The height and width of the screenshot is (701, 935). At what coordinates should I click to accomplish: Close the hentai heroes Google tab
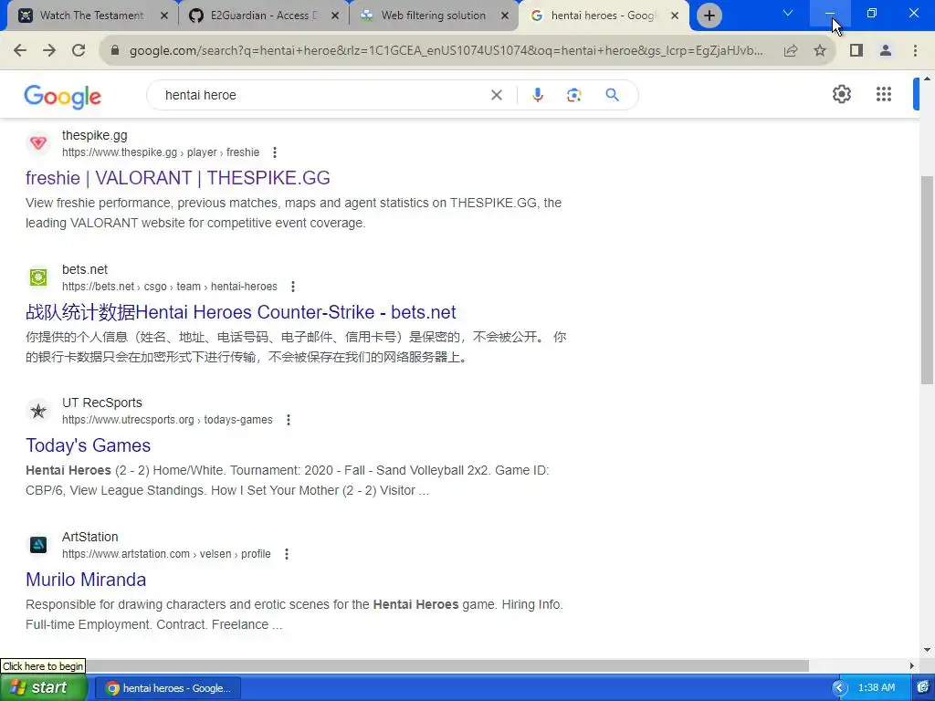pos(675,16)
